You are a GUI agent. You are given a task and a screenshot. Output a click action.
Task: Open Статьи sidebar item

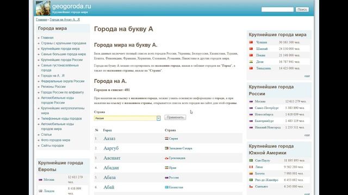[46, 134]
